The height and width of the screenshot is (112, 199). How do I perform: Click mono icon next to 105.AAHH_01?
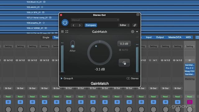click(42, 7)
